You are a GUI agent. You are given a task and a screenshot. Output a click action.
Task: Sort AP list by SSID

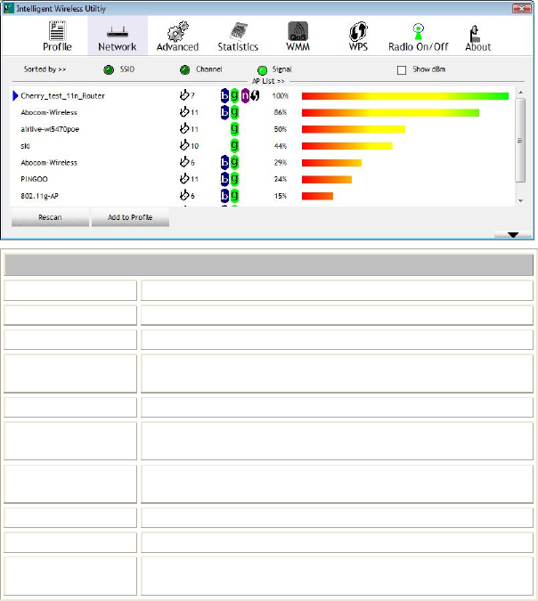(x=109, y=69)
